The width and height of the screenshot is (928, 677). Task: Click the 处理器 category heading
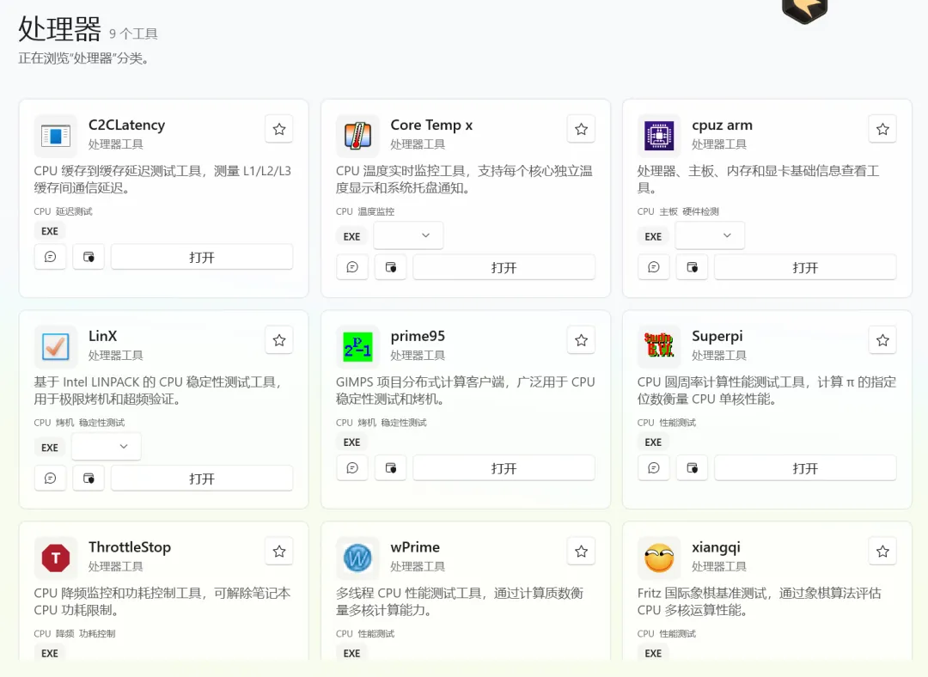[x=60, y=29]
